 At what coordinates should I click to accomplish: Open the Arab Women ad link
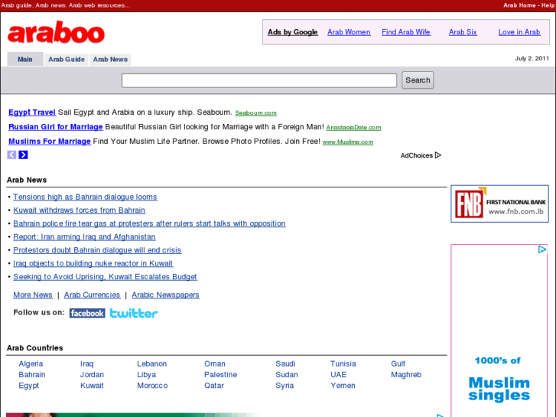(349, 32)
